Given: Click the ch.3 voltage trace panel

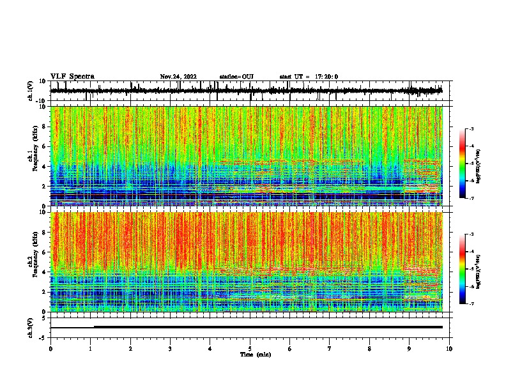Looking at the screenshot, I should click(x=250, y=328).
